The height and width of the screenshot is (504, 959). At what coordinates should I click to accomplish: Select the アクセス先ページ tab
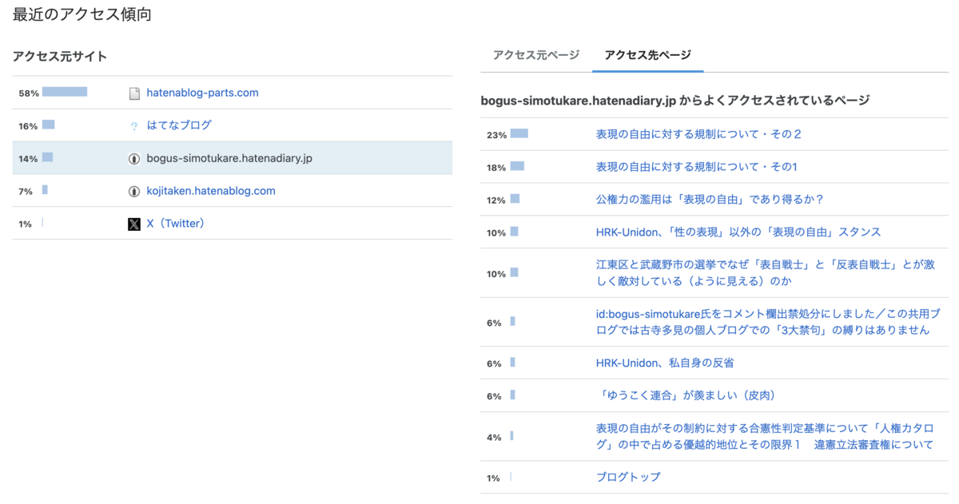pyautogui.click(x=647, y=55)
